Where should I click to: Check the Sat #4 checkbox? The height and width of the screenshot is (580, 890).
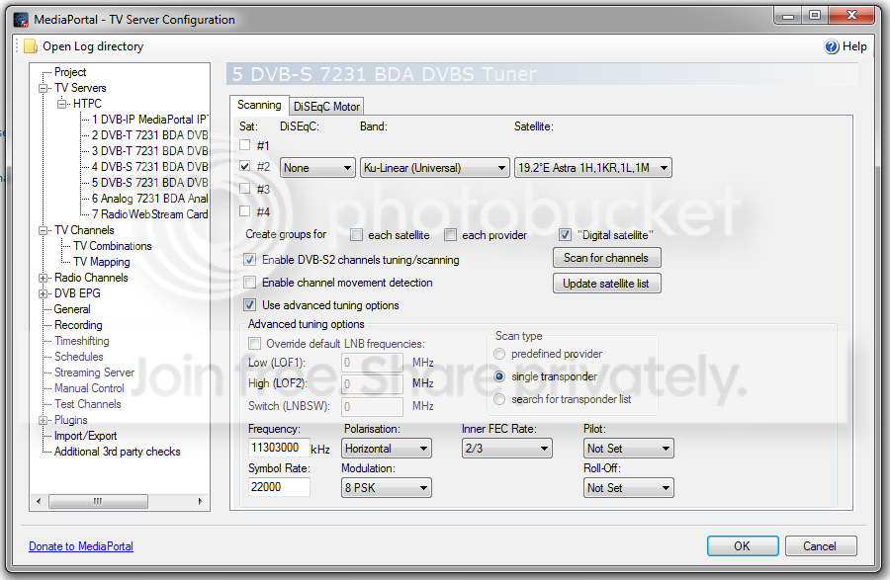pos(244,210)
